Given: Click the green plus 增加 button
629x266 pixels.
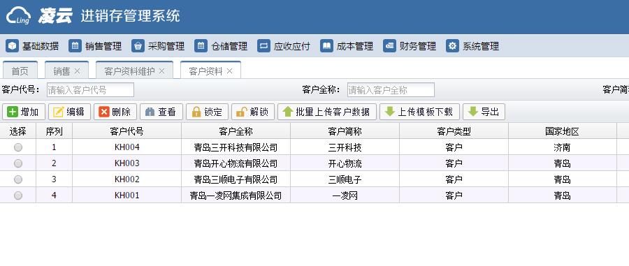Looking at the screenshot, I should coord(24,112).
